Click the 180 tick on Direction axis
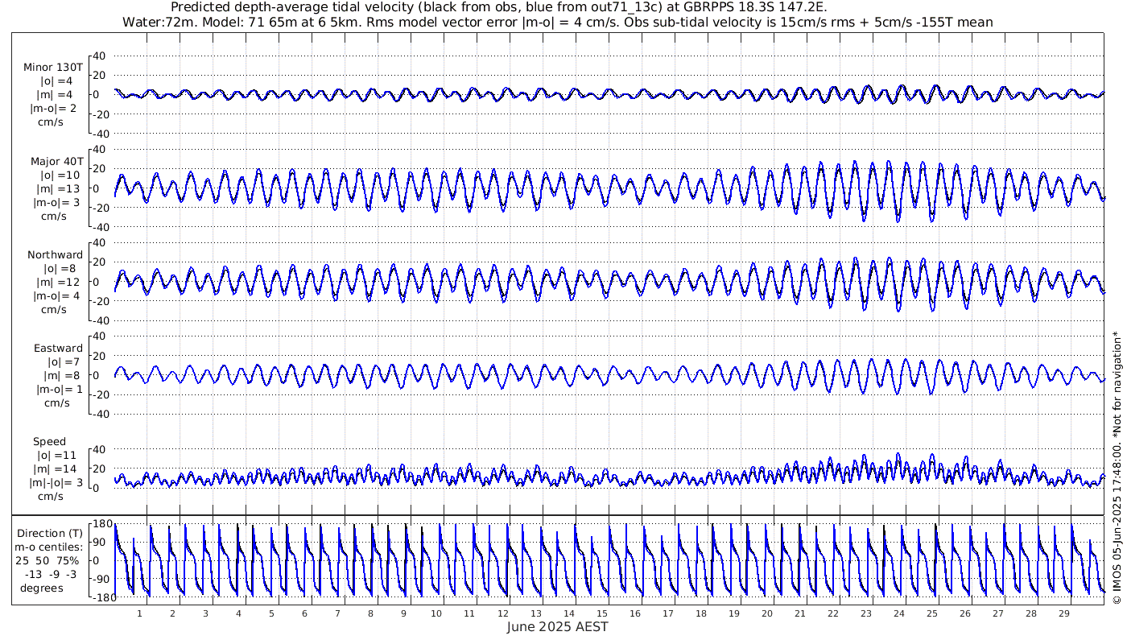The image size is (1127, 644). (101, 524)
